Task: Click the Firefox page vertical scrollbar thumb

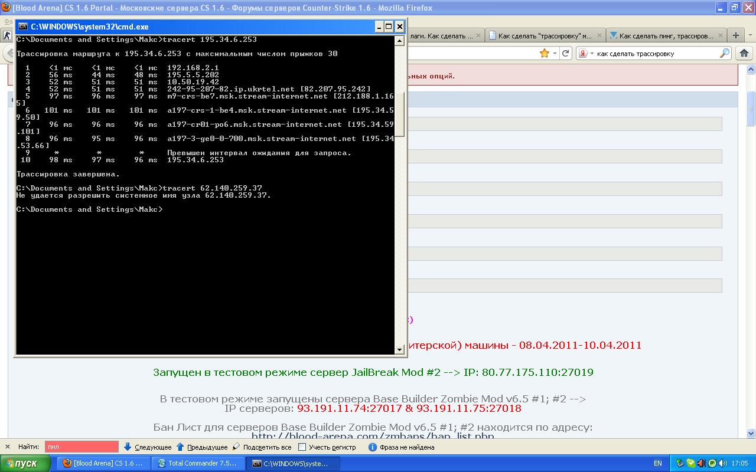Action: coord(751,108)
